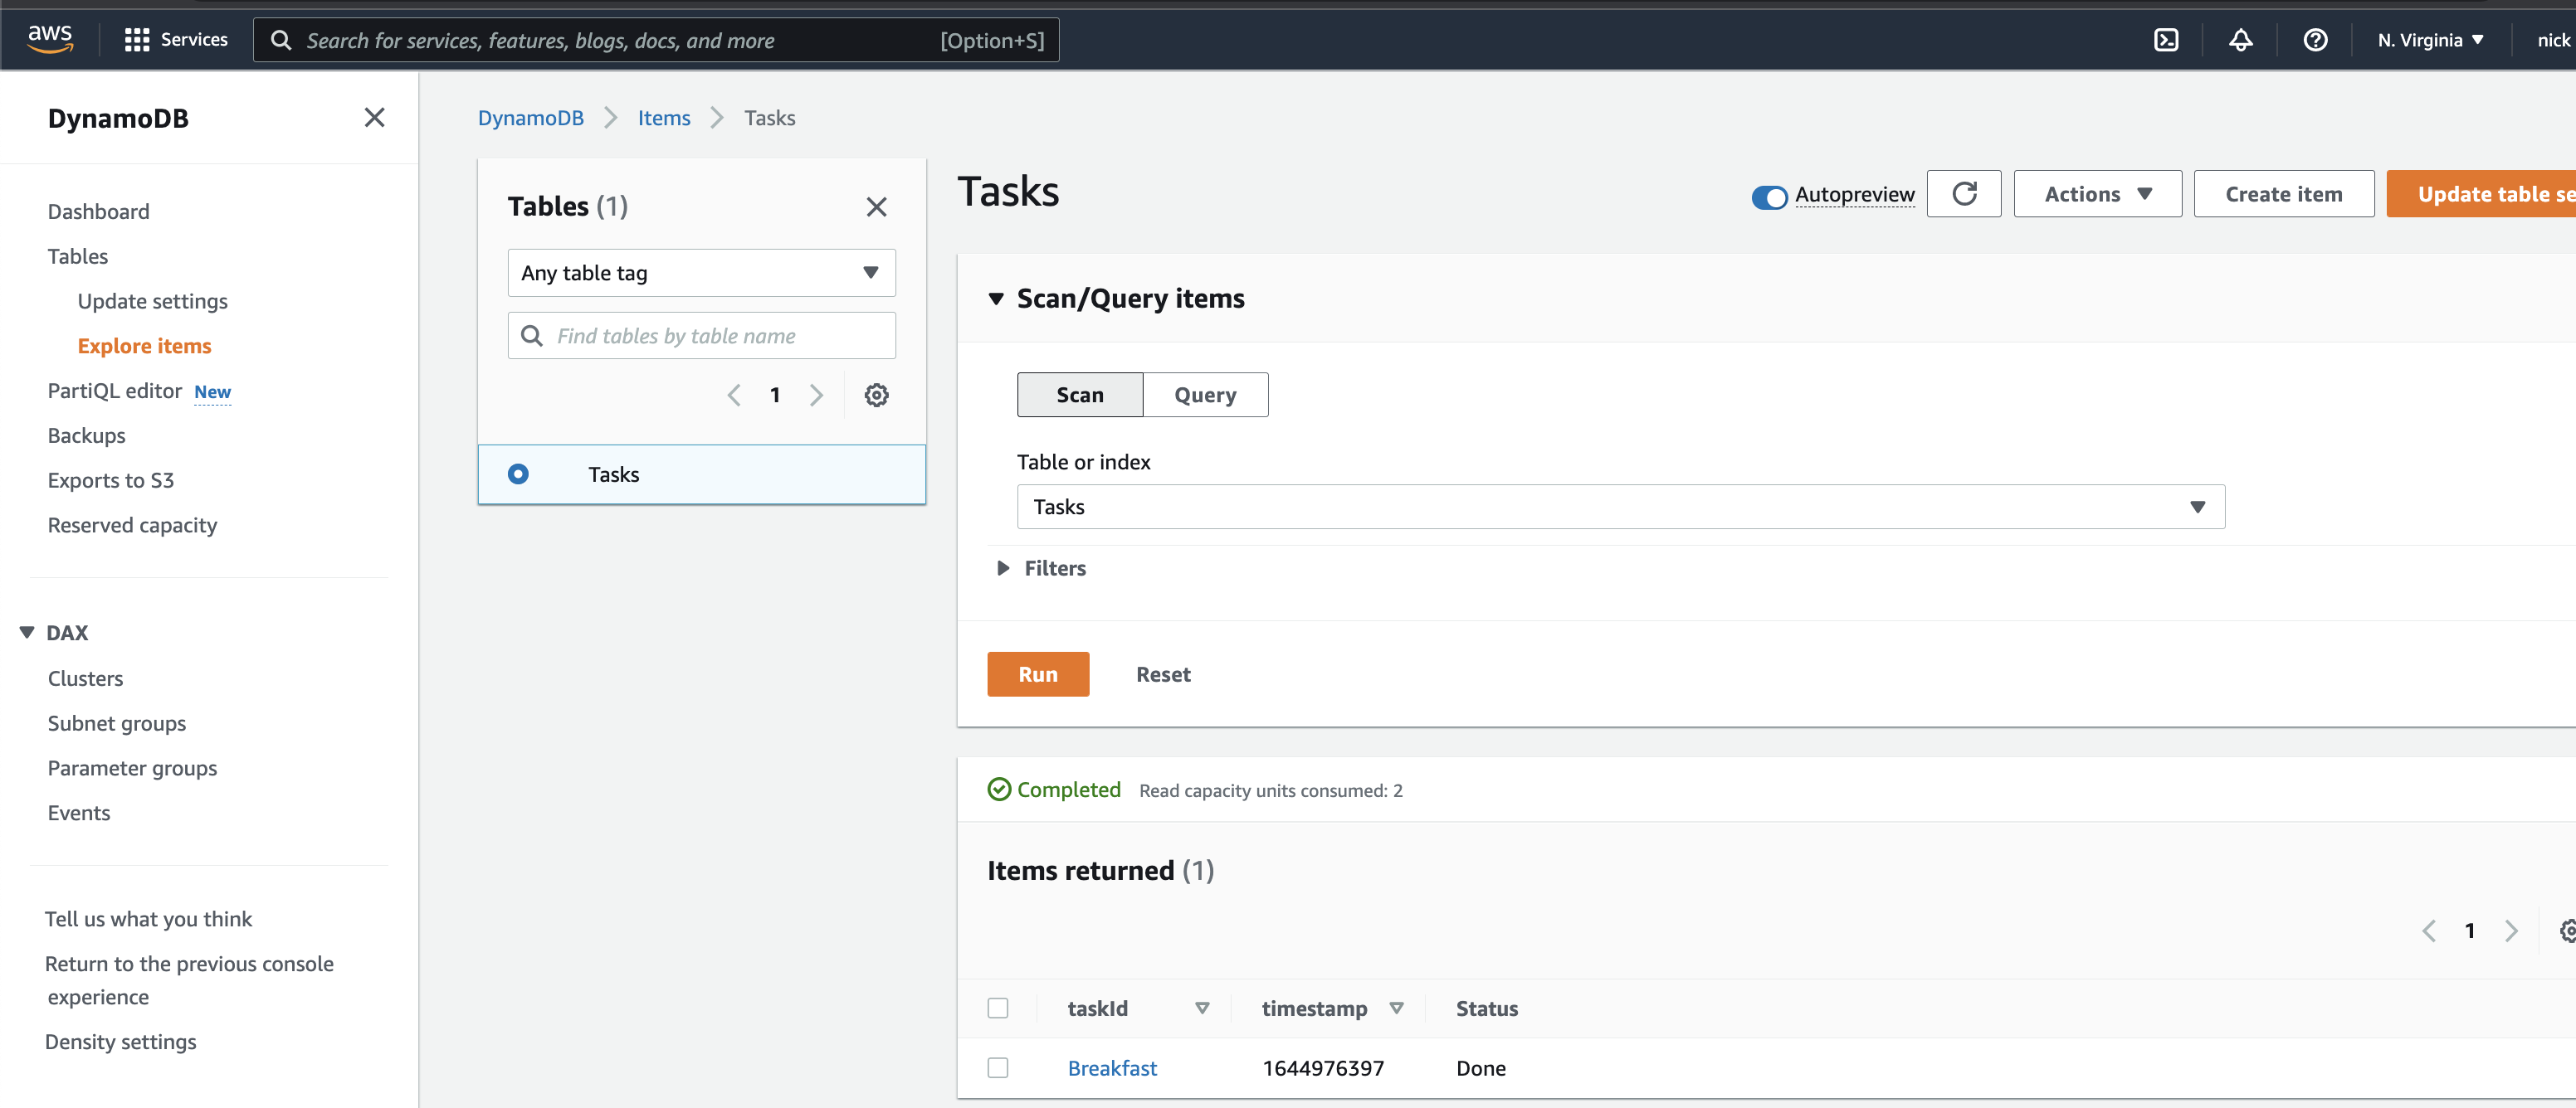Toggle the Autopreview switch
Image resolution: width=2576 pixels, height=1108 pixels.
point(1769,197)
